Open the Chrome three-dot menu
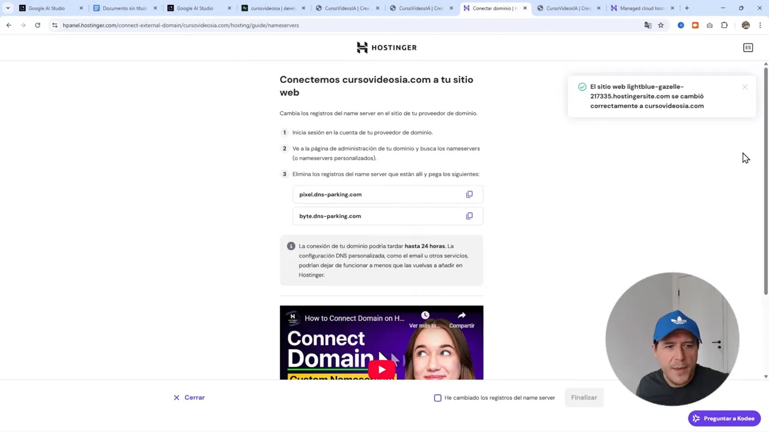The width and height of the screenshot is (769, 432). (x=760, y=25)
